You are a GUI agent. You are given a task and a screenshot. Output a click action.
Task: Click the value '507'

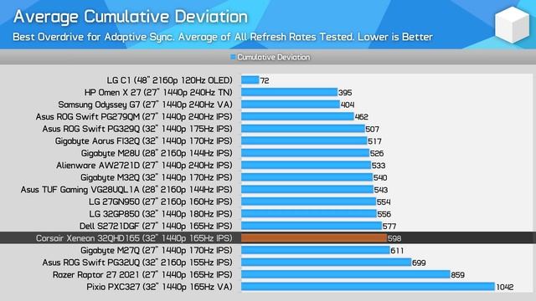point(372,130)
